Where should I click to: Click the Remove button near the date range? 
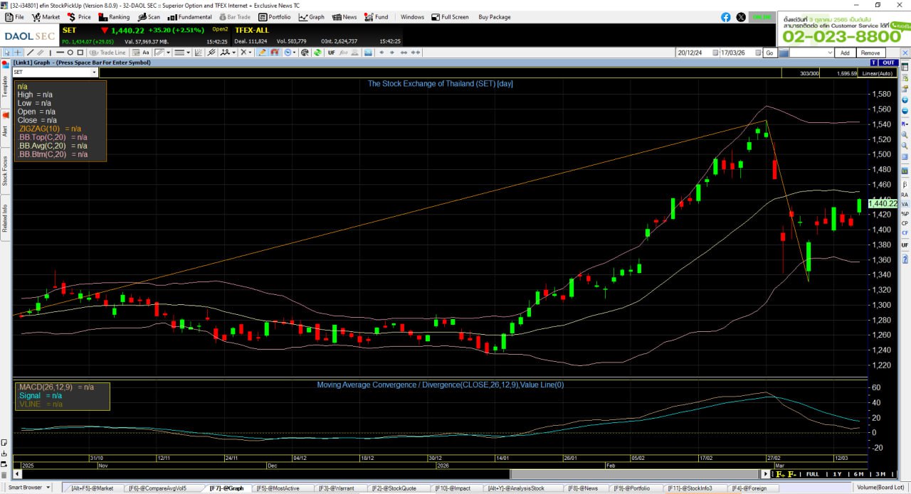pyautogui.click(x=872, y=53)
